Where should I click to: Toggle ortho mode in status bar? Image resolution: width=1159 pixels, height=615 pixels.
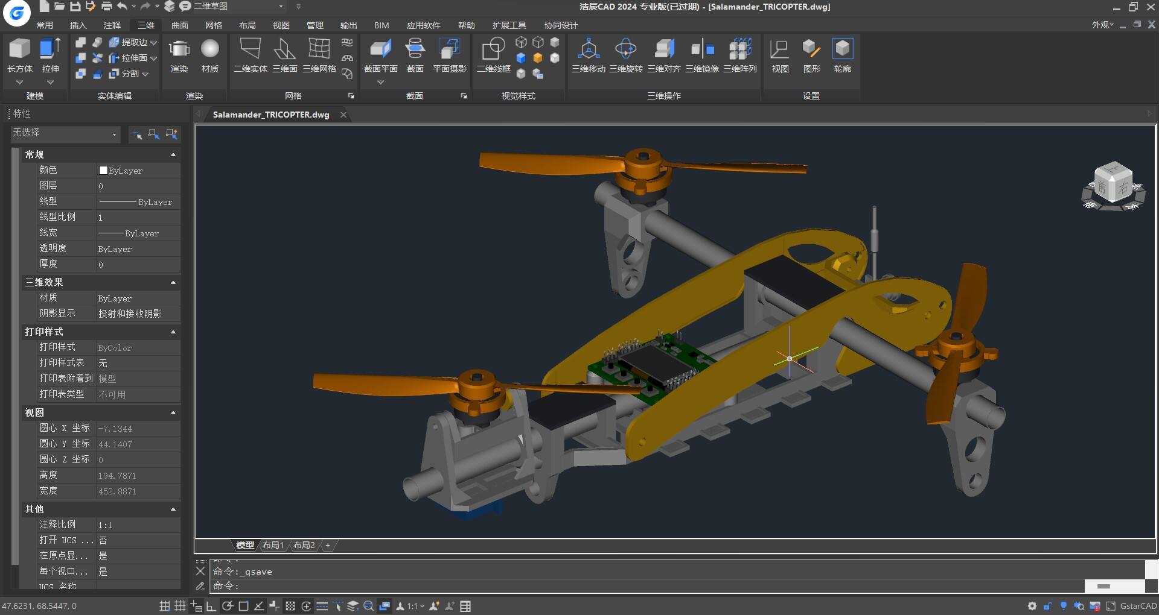pos(211,606)
